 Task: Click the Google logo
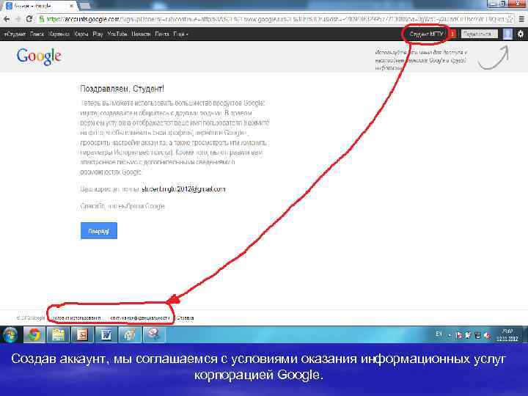pos(39,56)
